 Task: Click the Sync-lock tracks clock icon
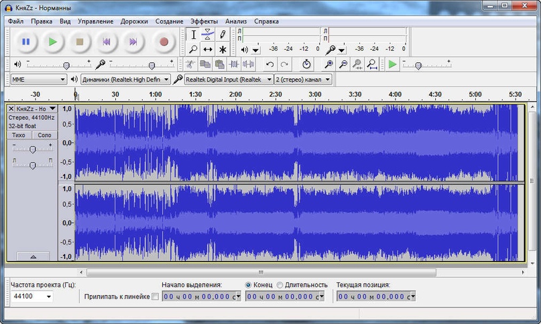coord(306,64)
